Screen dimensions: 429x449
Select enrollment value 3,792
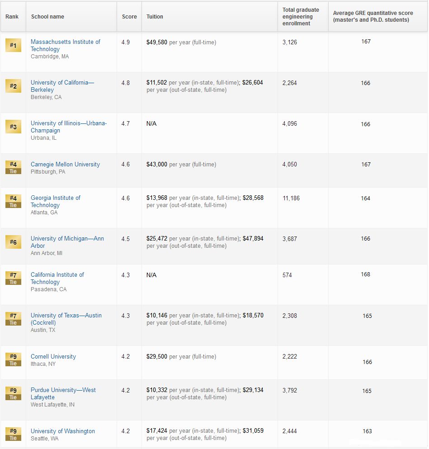click(x=290, y=390)
